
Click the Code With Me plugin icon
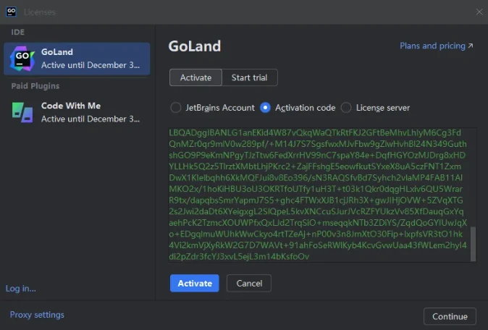[22, 112]
